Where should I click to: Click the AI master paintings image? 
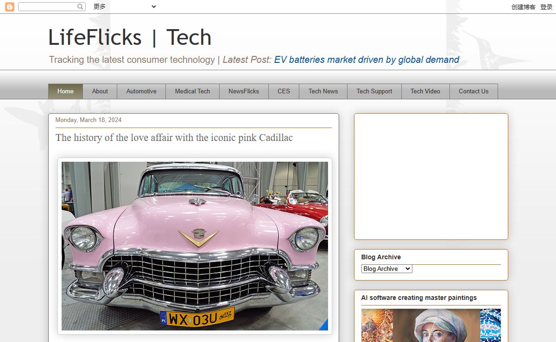(431, 325)
